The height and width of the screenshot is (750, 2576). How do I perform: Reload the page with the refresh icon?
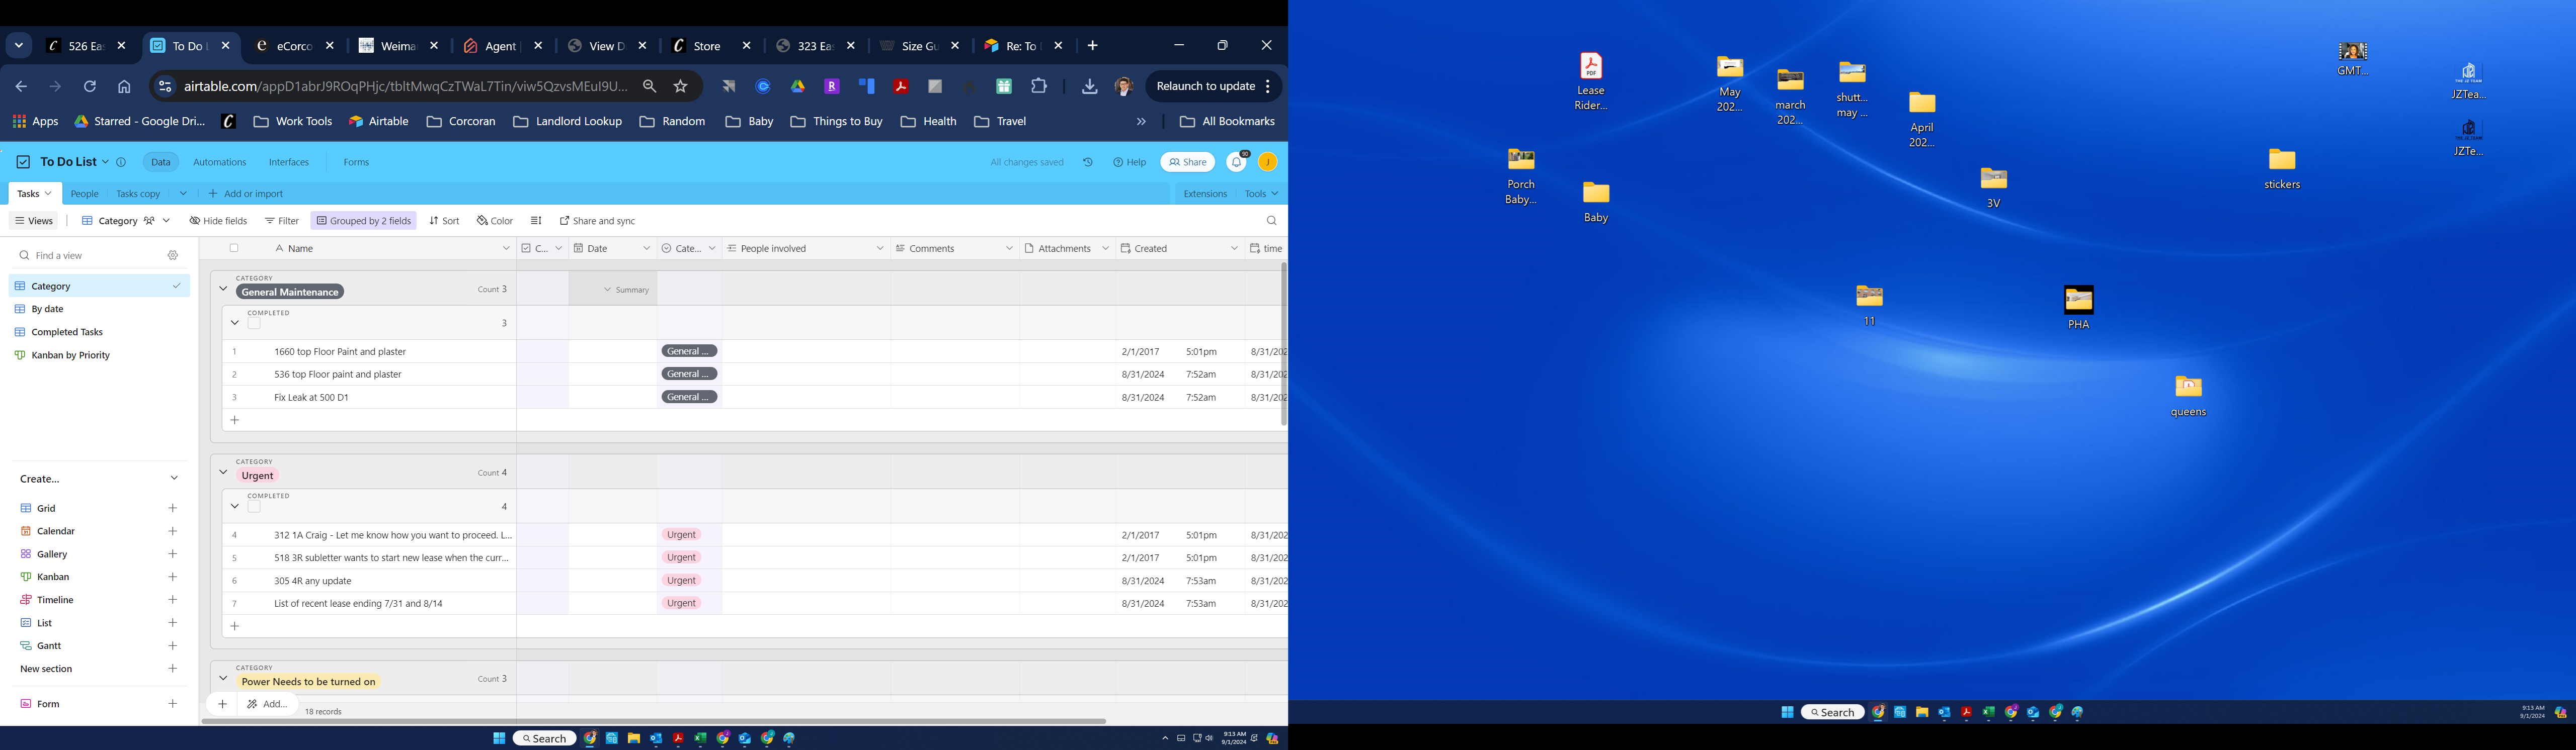click(90, 87)
